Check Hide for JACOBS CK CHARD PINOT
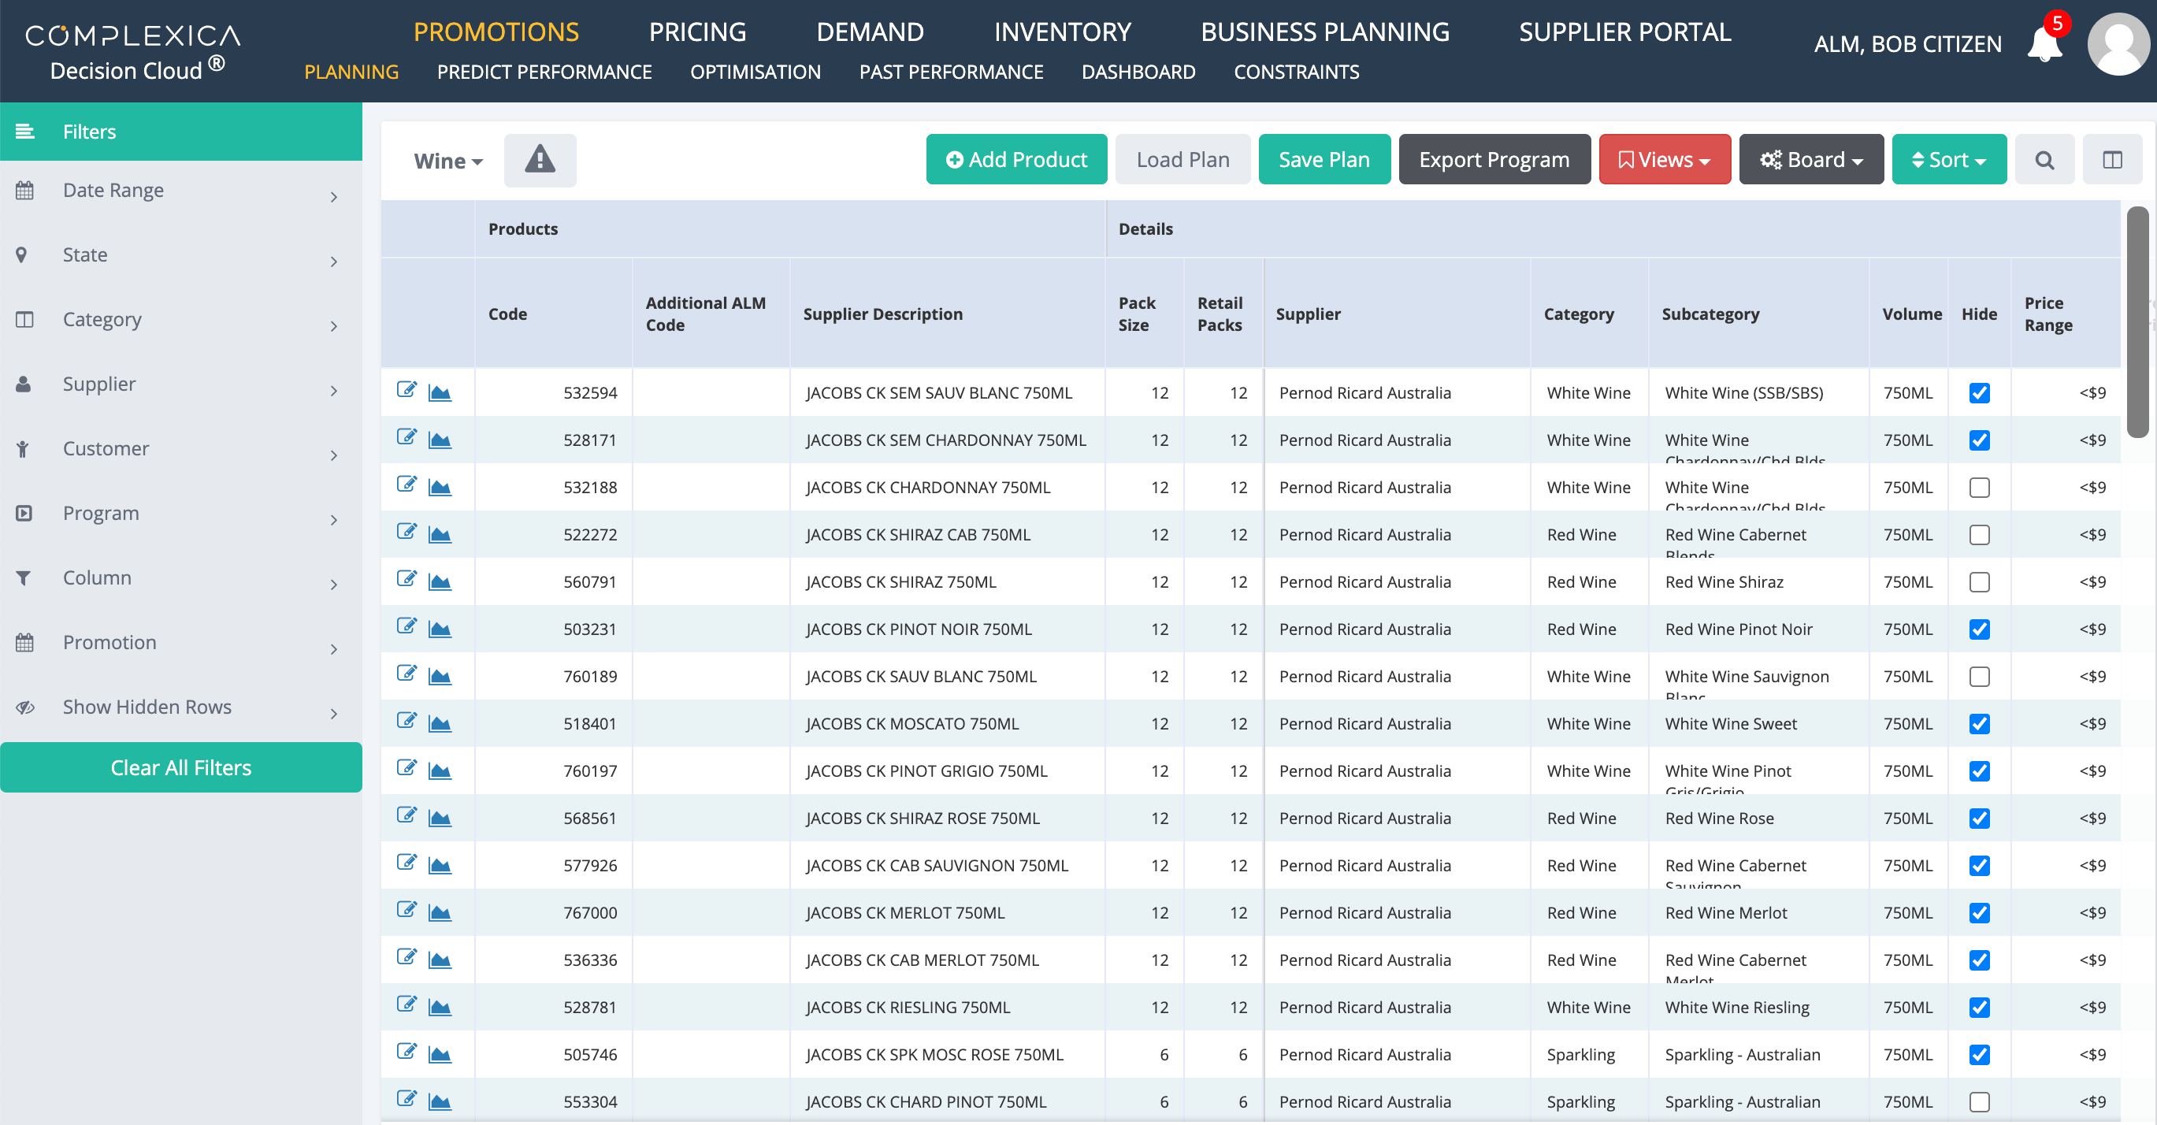The image size is (2157, 1125). 1979,1102
